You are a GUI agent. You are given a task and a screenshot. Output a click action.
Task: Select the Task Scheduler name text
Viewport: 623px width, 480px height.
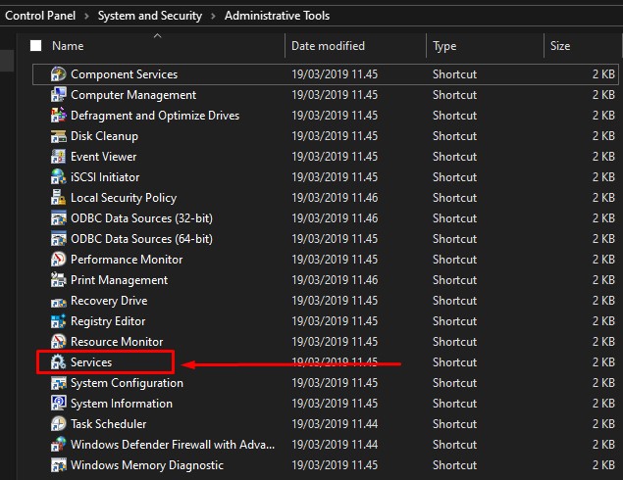tap(109, 424)
